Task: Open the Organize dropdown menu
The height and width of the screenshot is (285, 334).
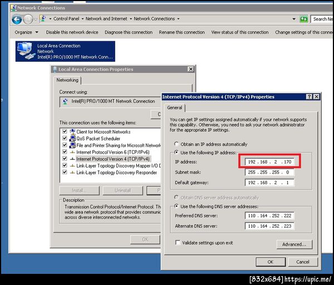Action: coord(26,32)
